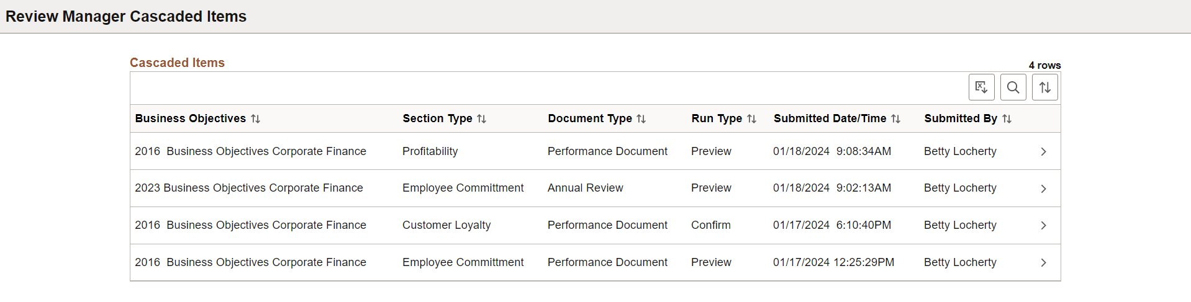Viewport: 1191px width, 302px height.
Task: Select the Profitability section type cell
Action: pyautogui.click(x=430, y=151)
